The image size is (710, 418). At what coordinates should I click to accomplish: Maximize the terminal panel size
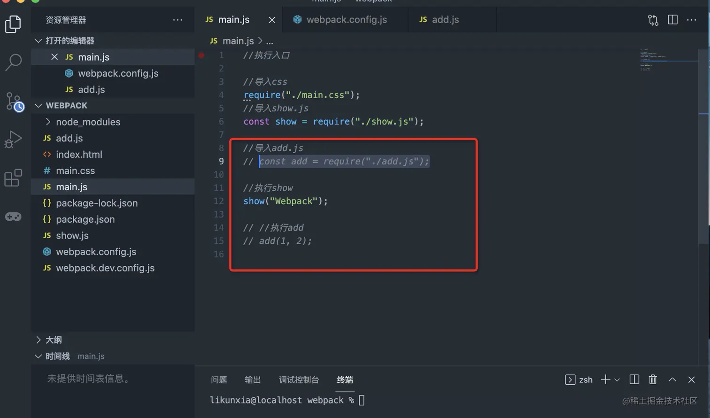[x=672, y=379]
